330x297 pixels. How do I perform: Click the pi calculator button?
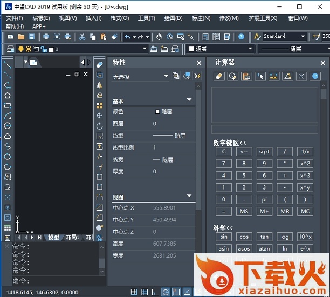264,199
